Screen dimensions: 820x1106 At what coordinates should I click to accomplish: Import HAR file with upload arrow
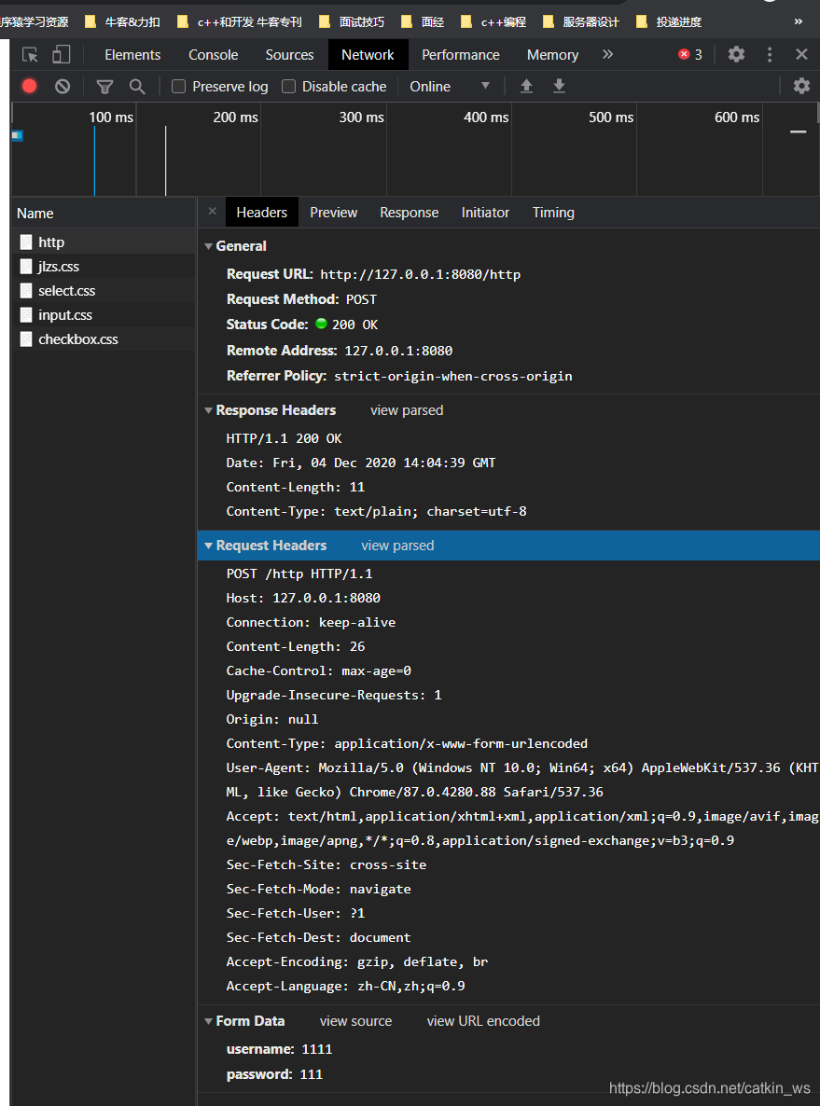click(526, 86)
